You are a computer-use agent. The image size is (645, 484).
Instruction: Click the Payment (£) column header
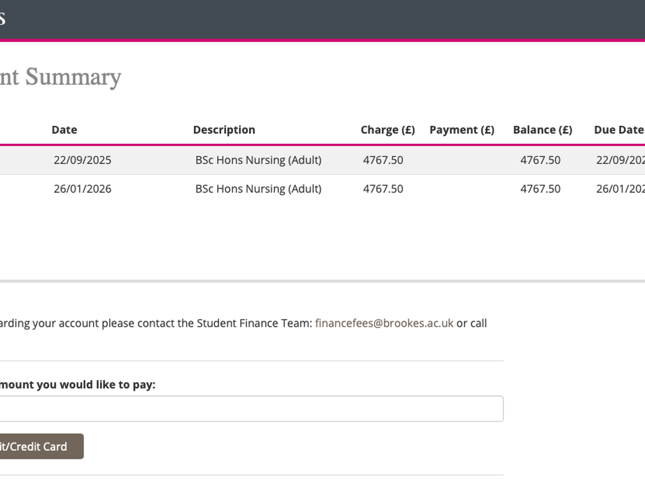[x=462, y=130]
